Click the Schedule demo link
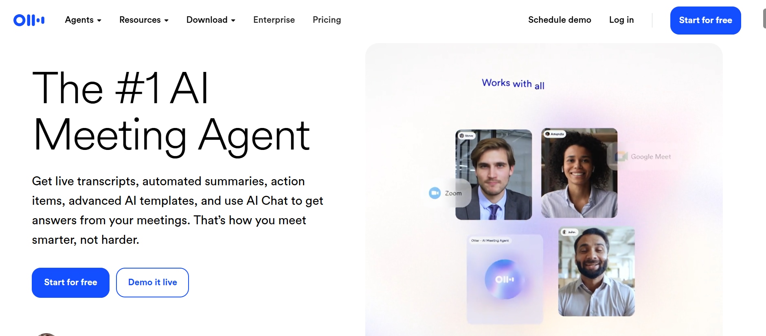This screenshot has height=336, width=766. (x=560, y=20)
